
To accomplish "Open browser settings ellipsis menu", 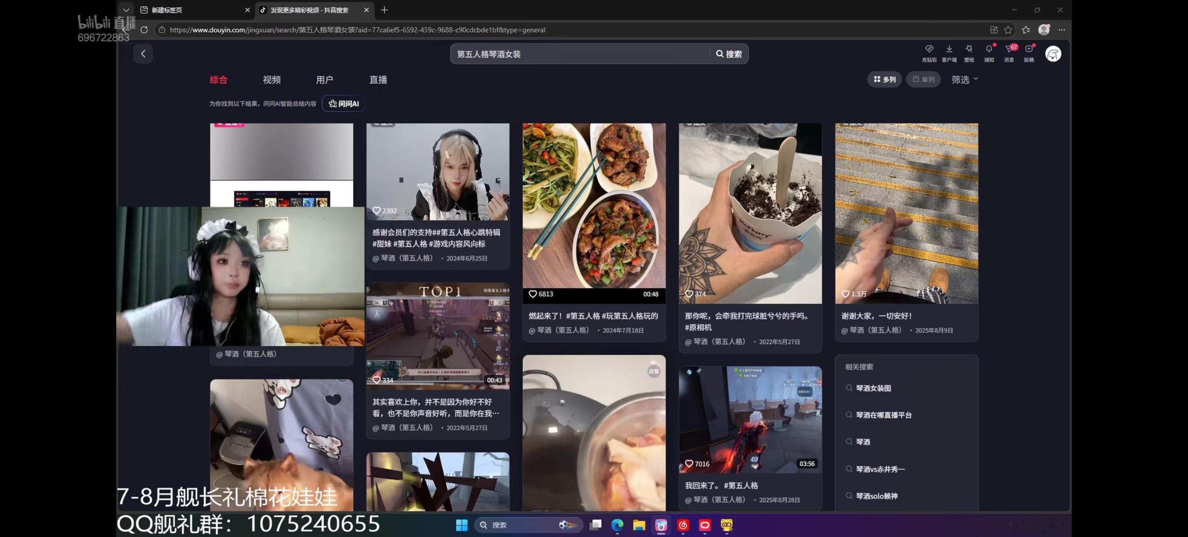I will (1062, 30).
